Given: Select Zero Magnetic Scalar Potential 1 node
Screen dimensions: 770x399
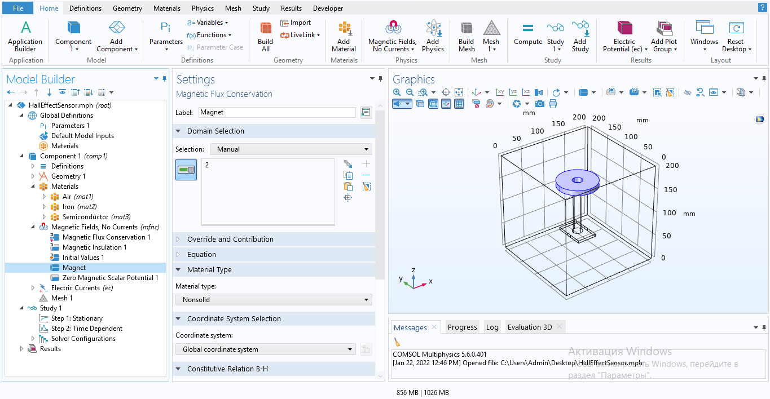Looking at the screenshot, I should point(110,278).
